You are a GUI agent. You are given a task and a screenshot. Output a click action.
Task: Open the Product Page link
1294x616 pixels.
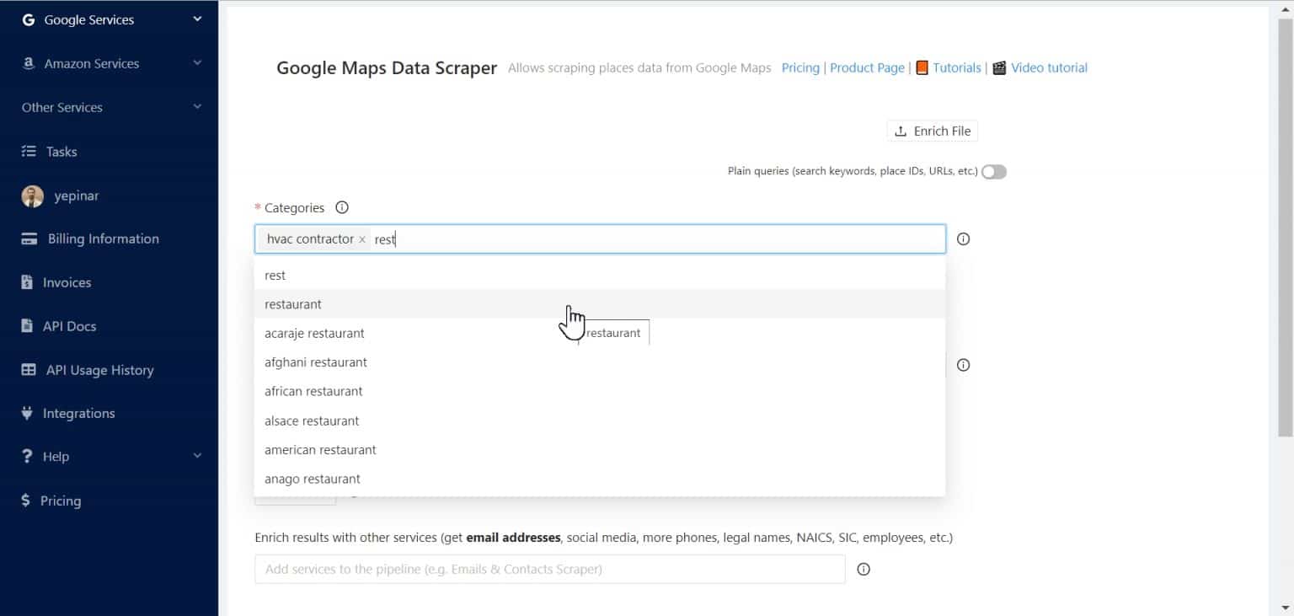tap(867, 67)
